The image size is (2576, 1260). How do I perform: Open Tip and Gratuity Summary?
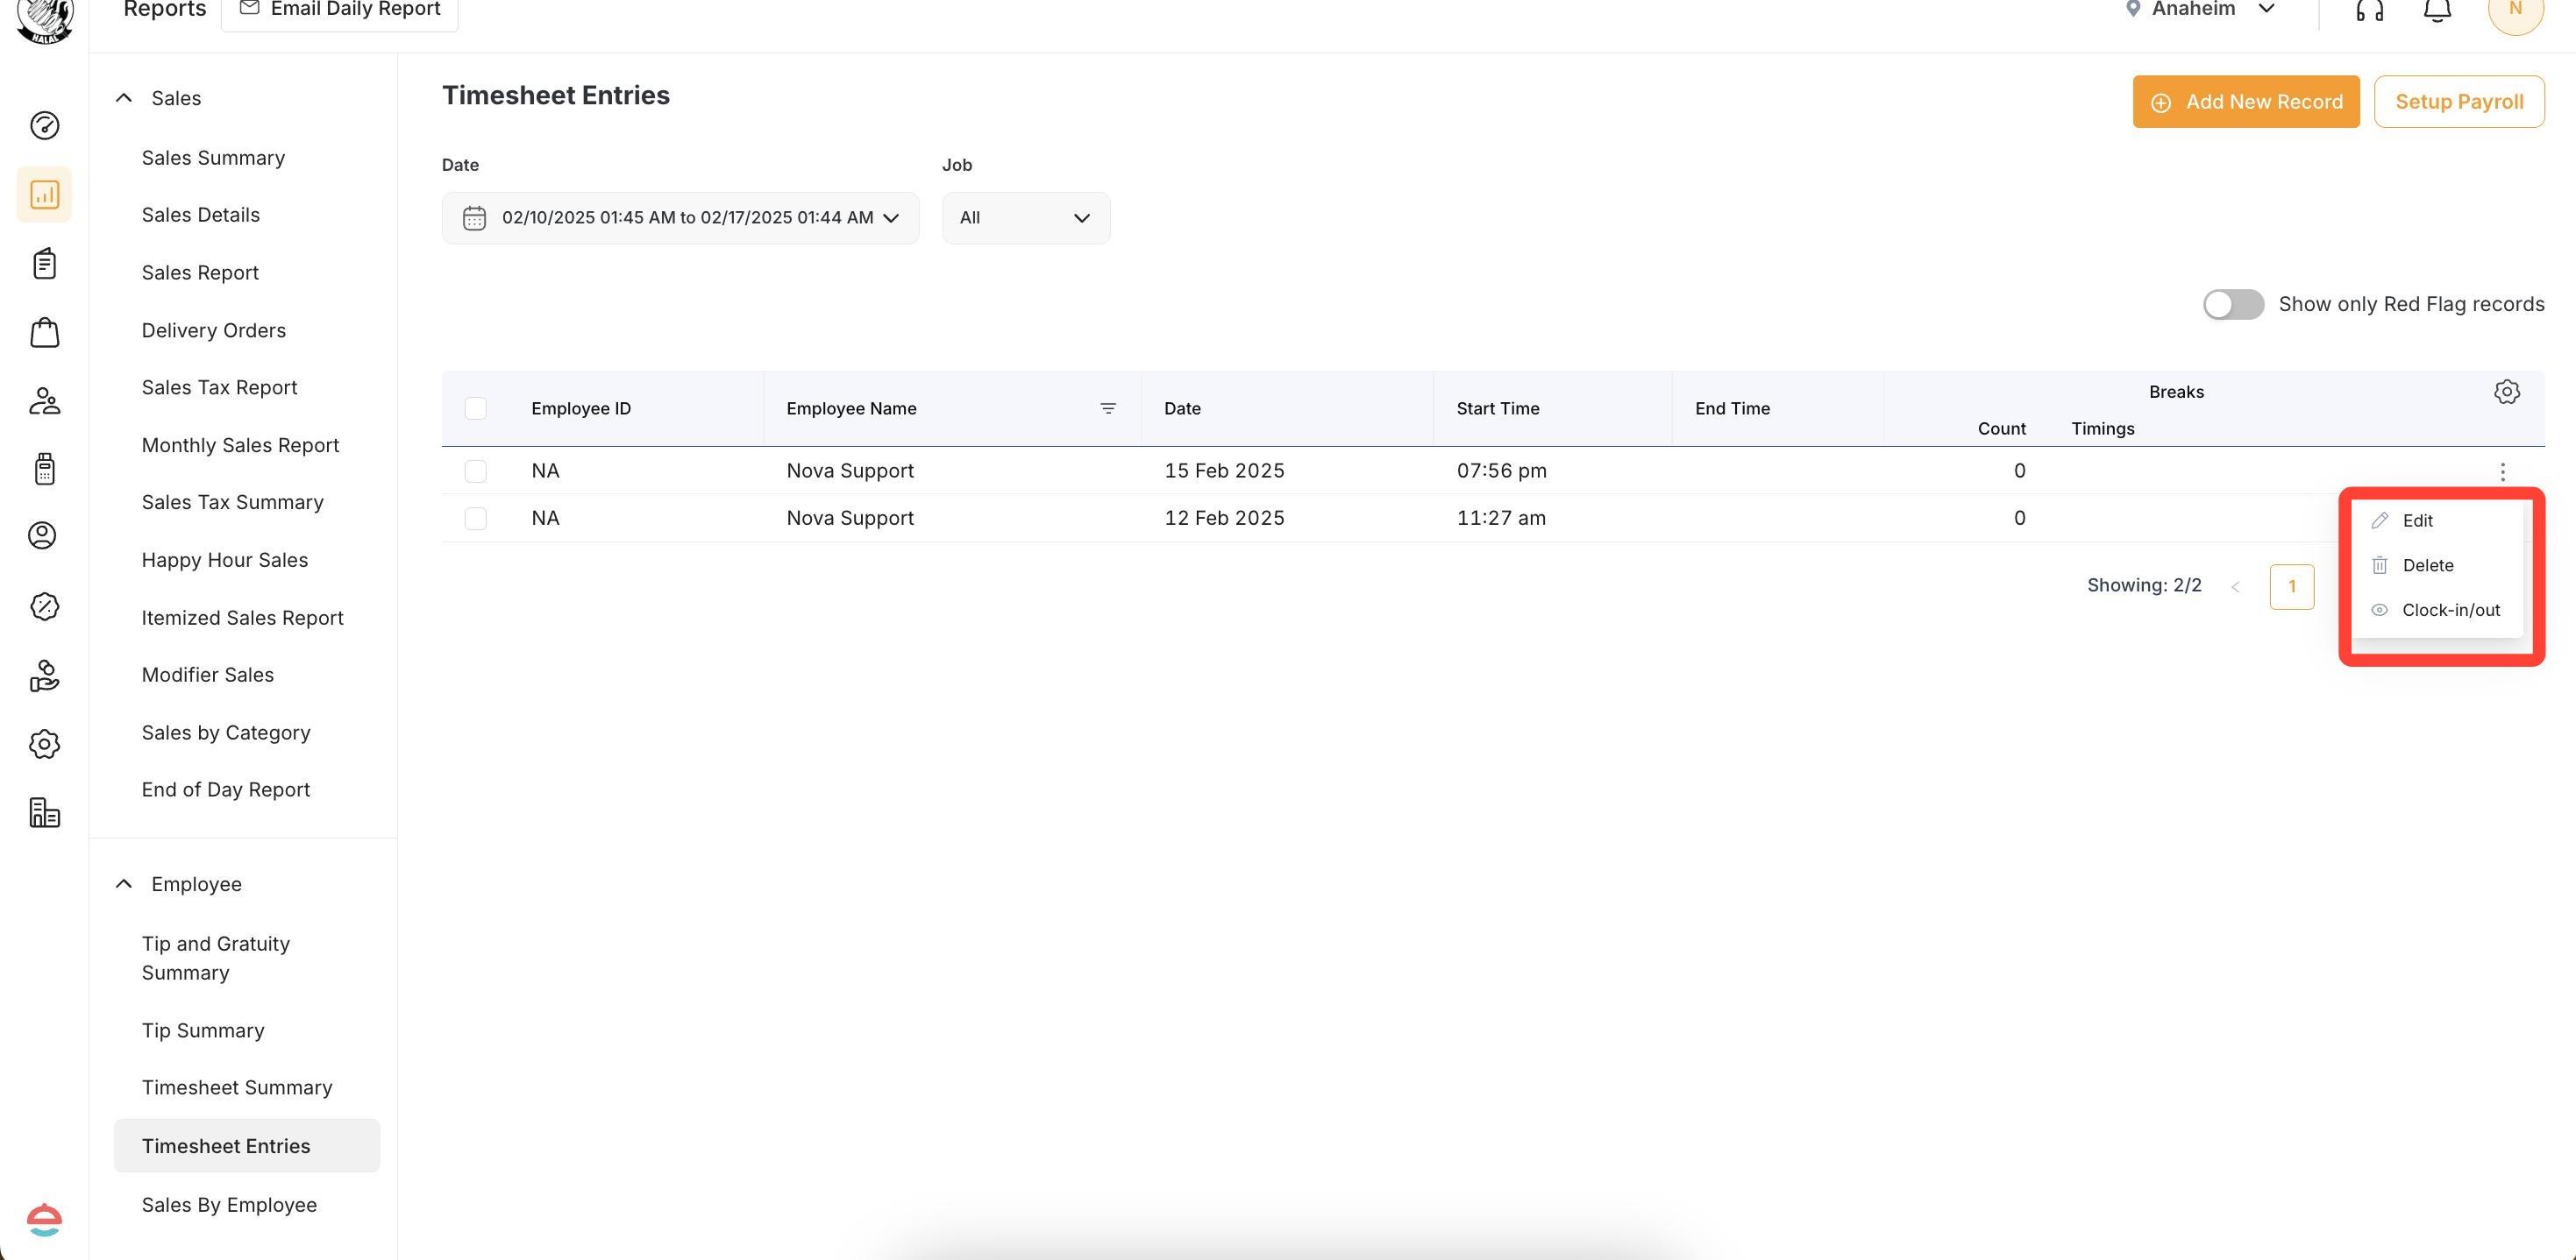pos(215,959)
